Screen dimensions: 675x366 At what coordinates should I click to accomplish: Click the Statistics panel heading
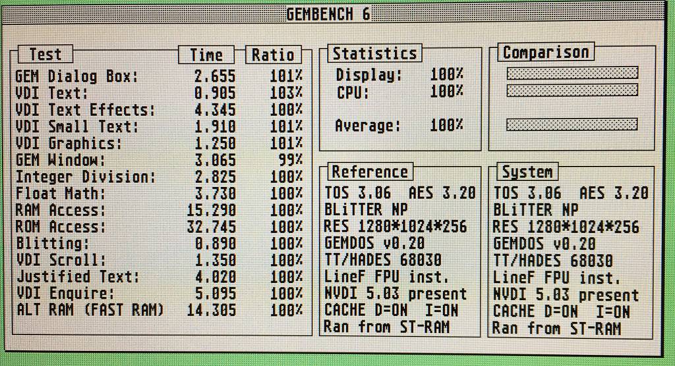[x=374, y=54]
